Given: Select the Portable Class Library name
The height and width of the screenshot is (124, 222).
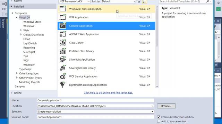Looking at the screenshot, I should click(x=82, y=51).
